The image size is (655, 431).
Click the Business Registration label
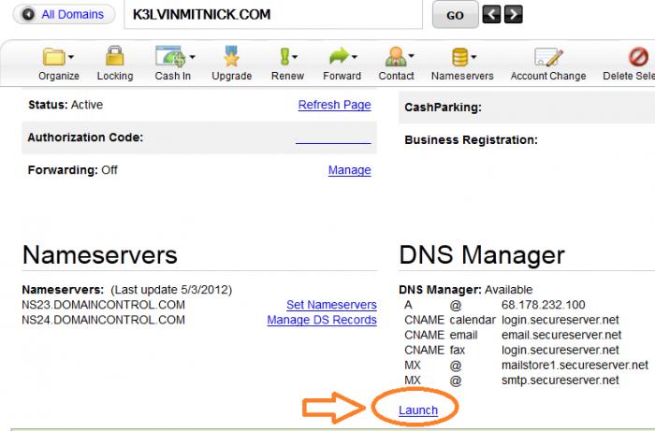click(471, 140)
